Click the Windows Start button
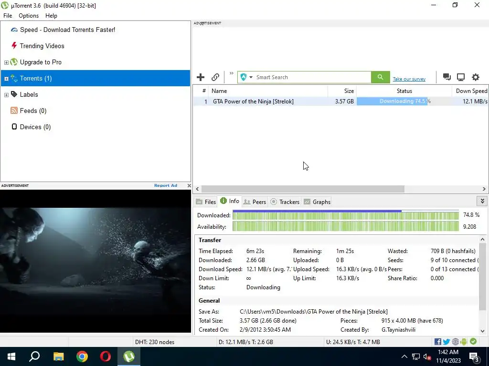The image size is (489, 366). 11,356
